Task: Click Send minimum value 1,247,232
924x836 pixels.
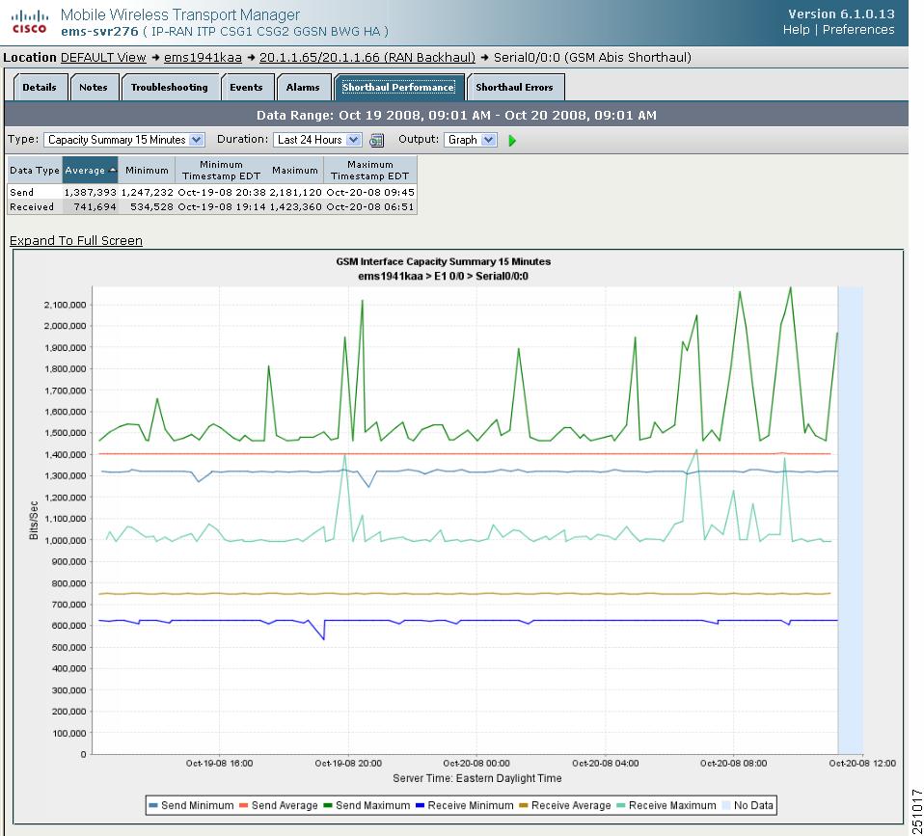Action: click(148, 192)
